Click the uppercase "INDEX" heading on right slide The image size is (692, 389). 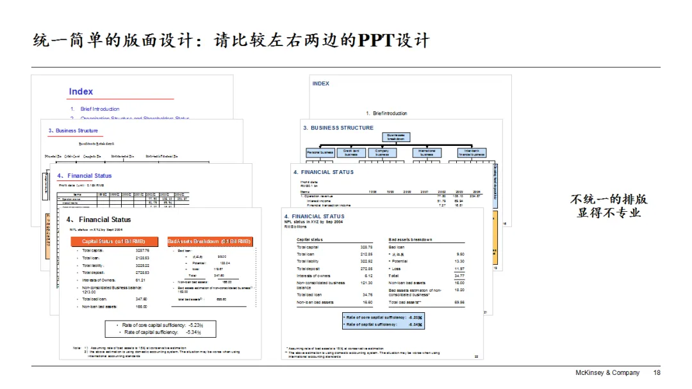[321, 84]
